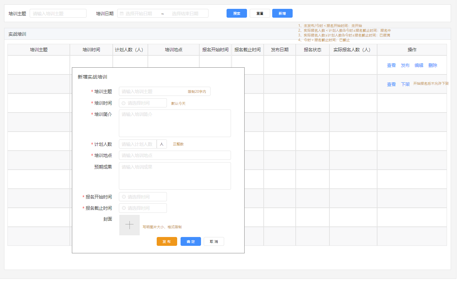Click the 请输入培训地点 field in the dialog
The height and width of the screenshot is (288, 464).
click(x=175, y=155)
